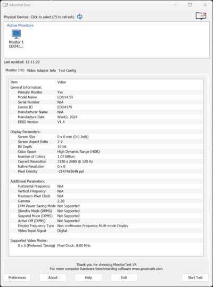Open the Preferences dialog

coord(17,277)
